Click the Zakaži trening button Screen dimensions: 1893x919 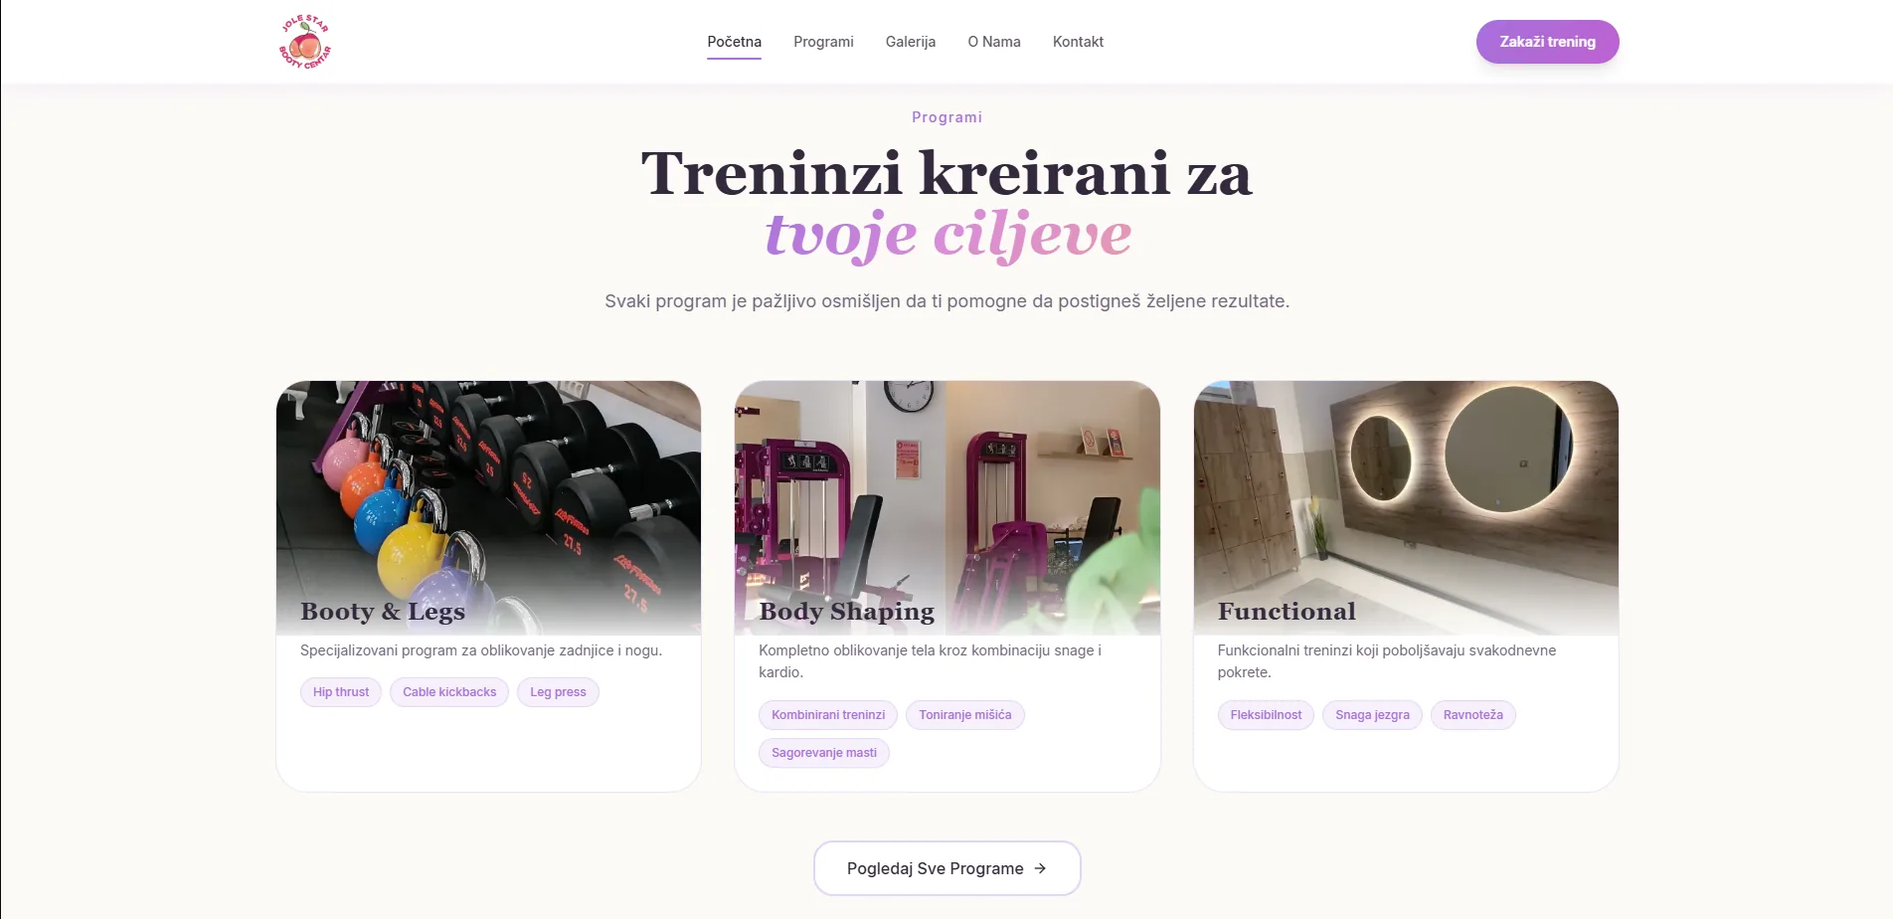tap(1547, 42)
